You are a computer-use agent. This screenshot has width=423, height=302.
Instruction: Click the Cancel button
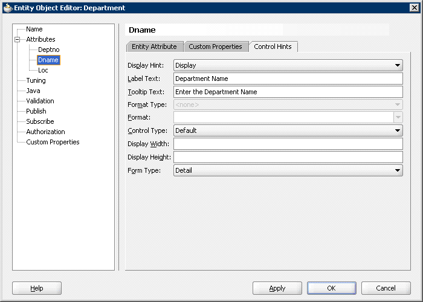pyautogui.click(x=386, y=288)
